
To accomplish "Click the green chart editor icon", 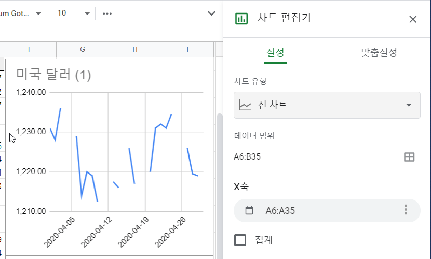I will click(x=241, y=19).
